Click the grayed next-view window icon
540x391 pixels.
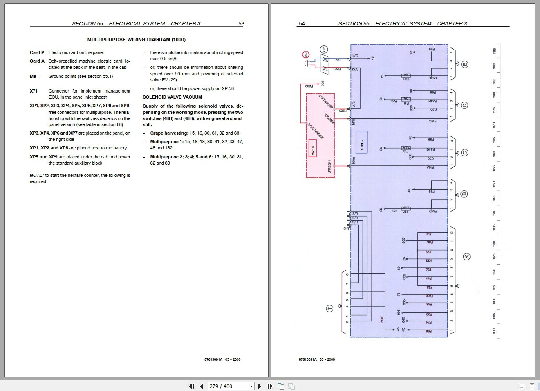pyautogui.click(x=291, y=386)
